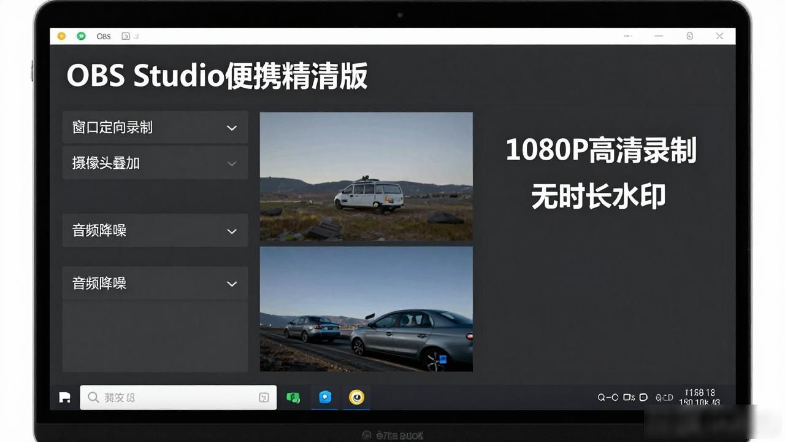Select the white van preview thumbnail
Viewport: 785px width, 442px height.
coord(366,176)
